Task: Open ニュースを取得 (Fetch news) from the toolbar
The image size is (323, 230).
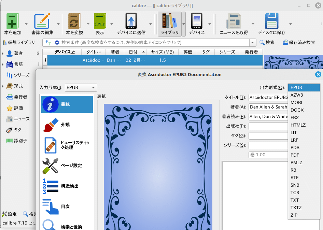Action: click(x=234, y=22)
